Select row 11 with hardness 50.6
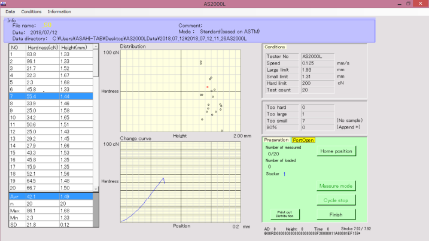The image size is (429, 241). (x=51, y=124)
